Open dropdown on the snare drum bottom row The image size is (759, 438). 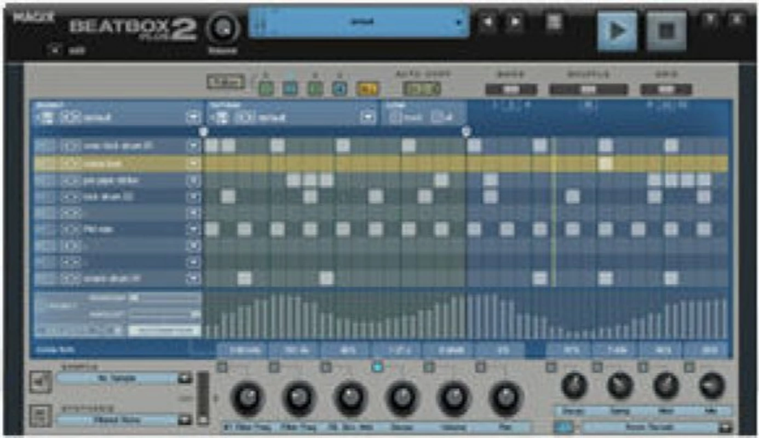tap(193, 279)
